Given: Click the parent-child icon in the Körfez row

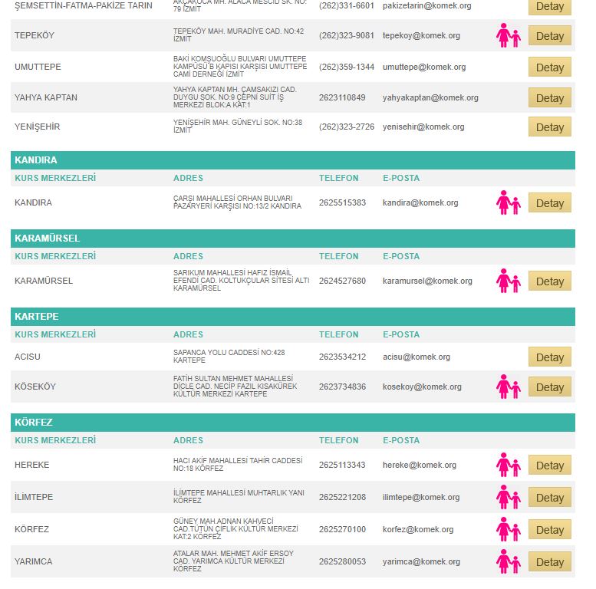Looking at the screenshot, I should 508,530.
